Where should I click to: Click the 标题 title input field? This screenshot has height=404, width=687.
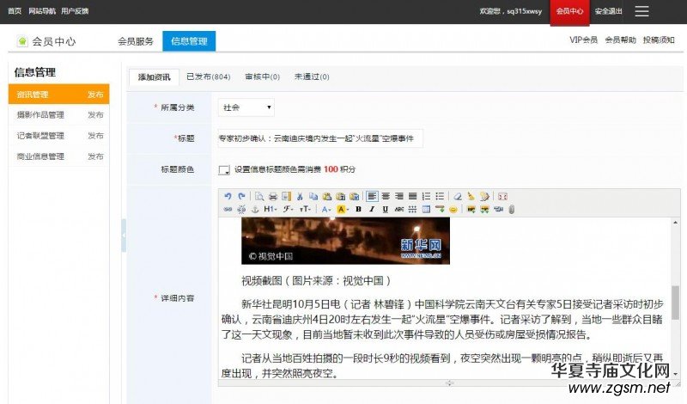click(319, 138)
